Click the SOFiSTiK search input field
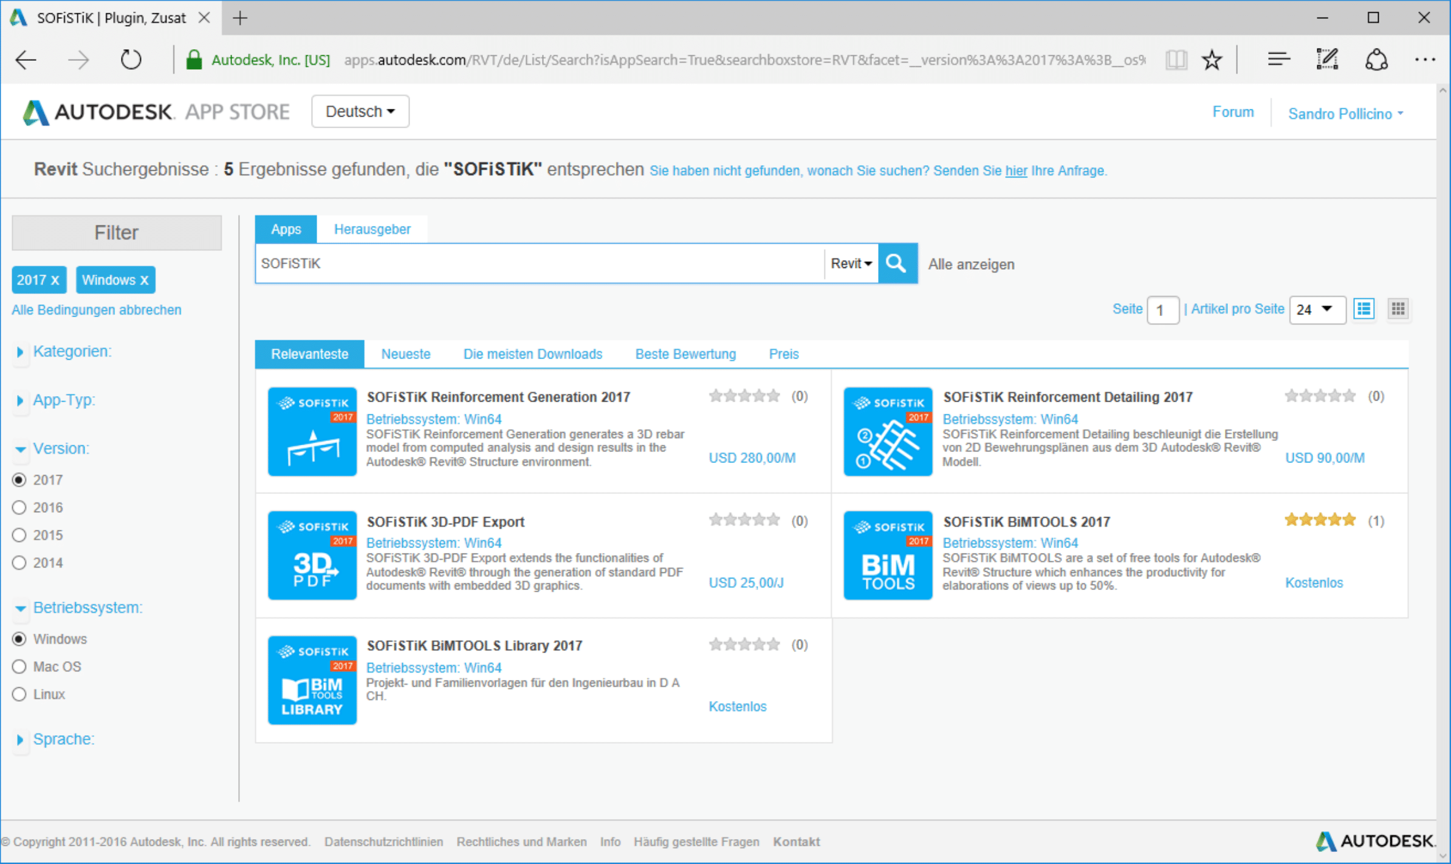 point(538,264)
